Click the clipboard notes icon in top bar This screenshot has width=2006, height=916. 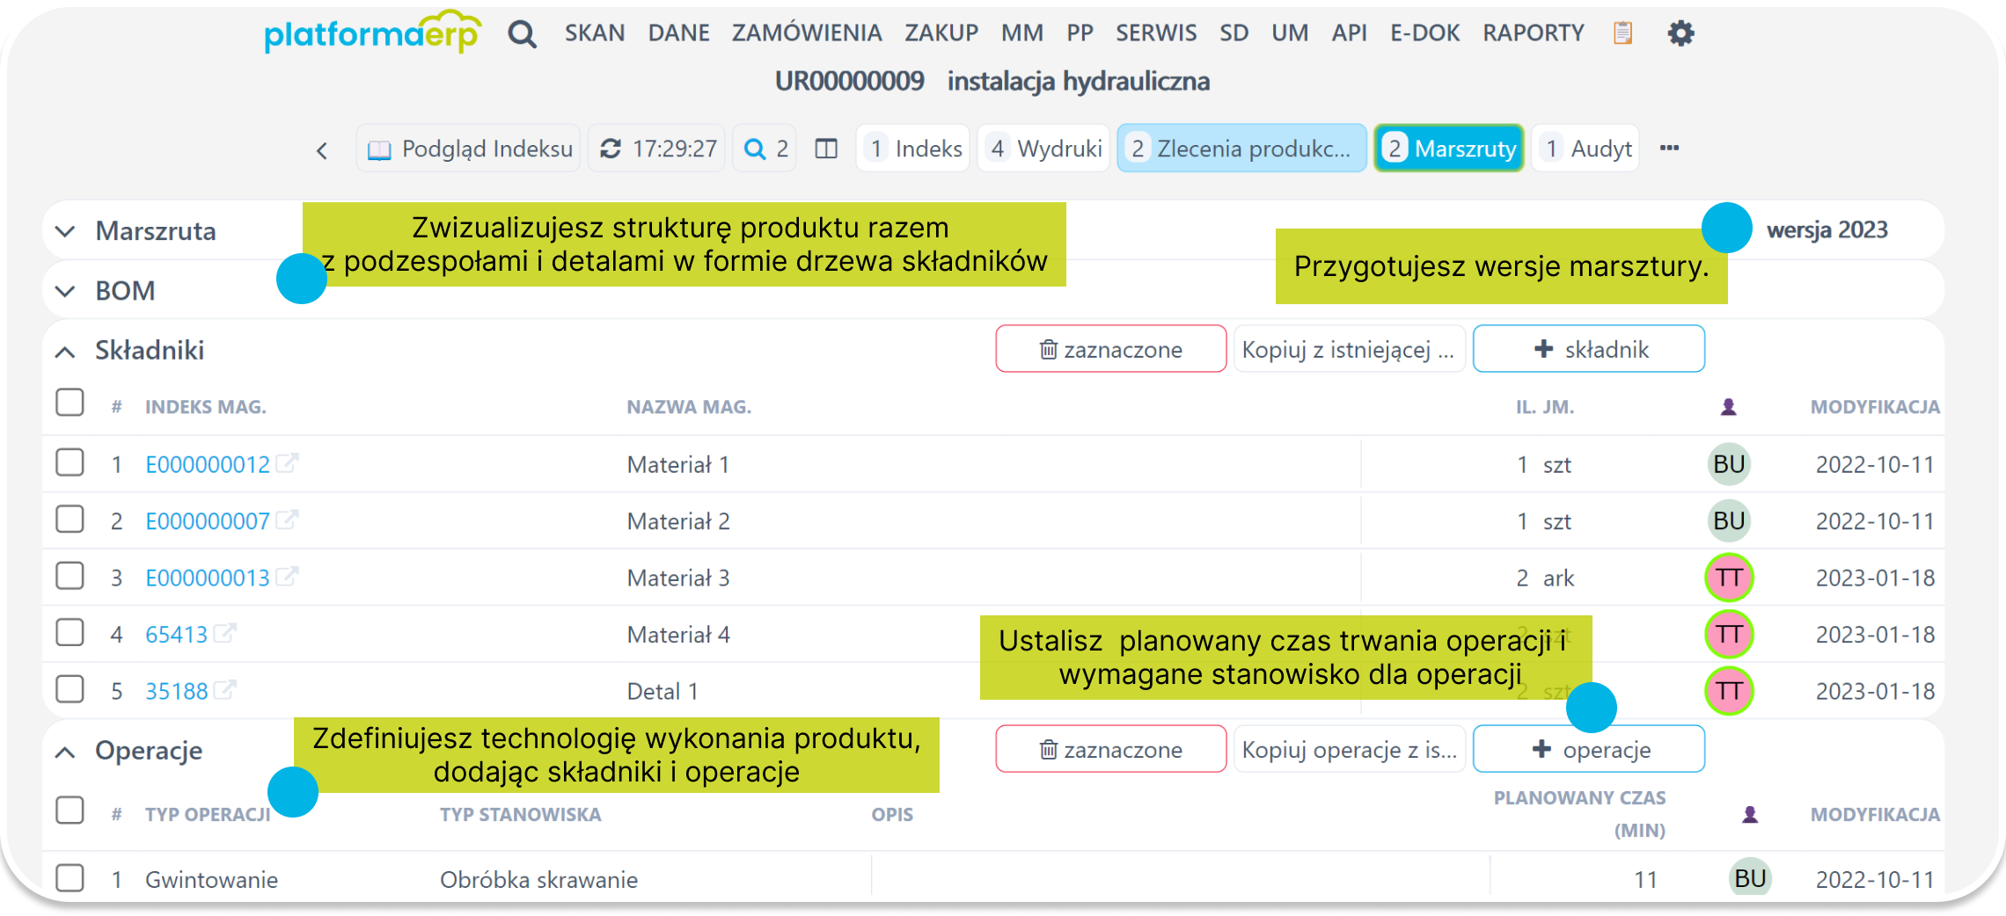pos(1622,33)
